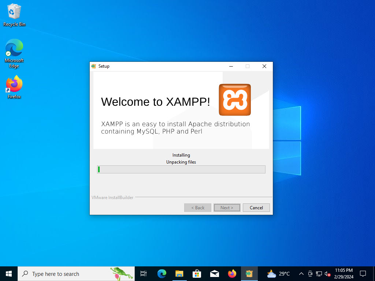Cancel the XAMPP installation
The image size is (375, 281).
(x=256, y=207)
